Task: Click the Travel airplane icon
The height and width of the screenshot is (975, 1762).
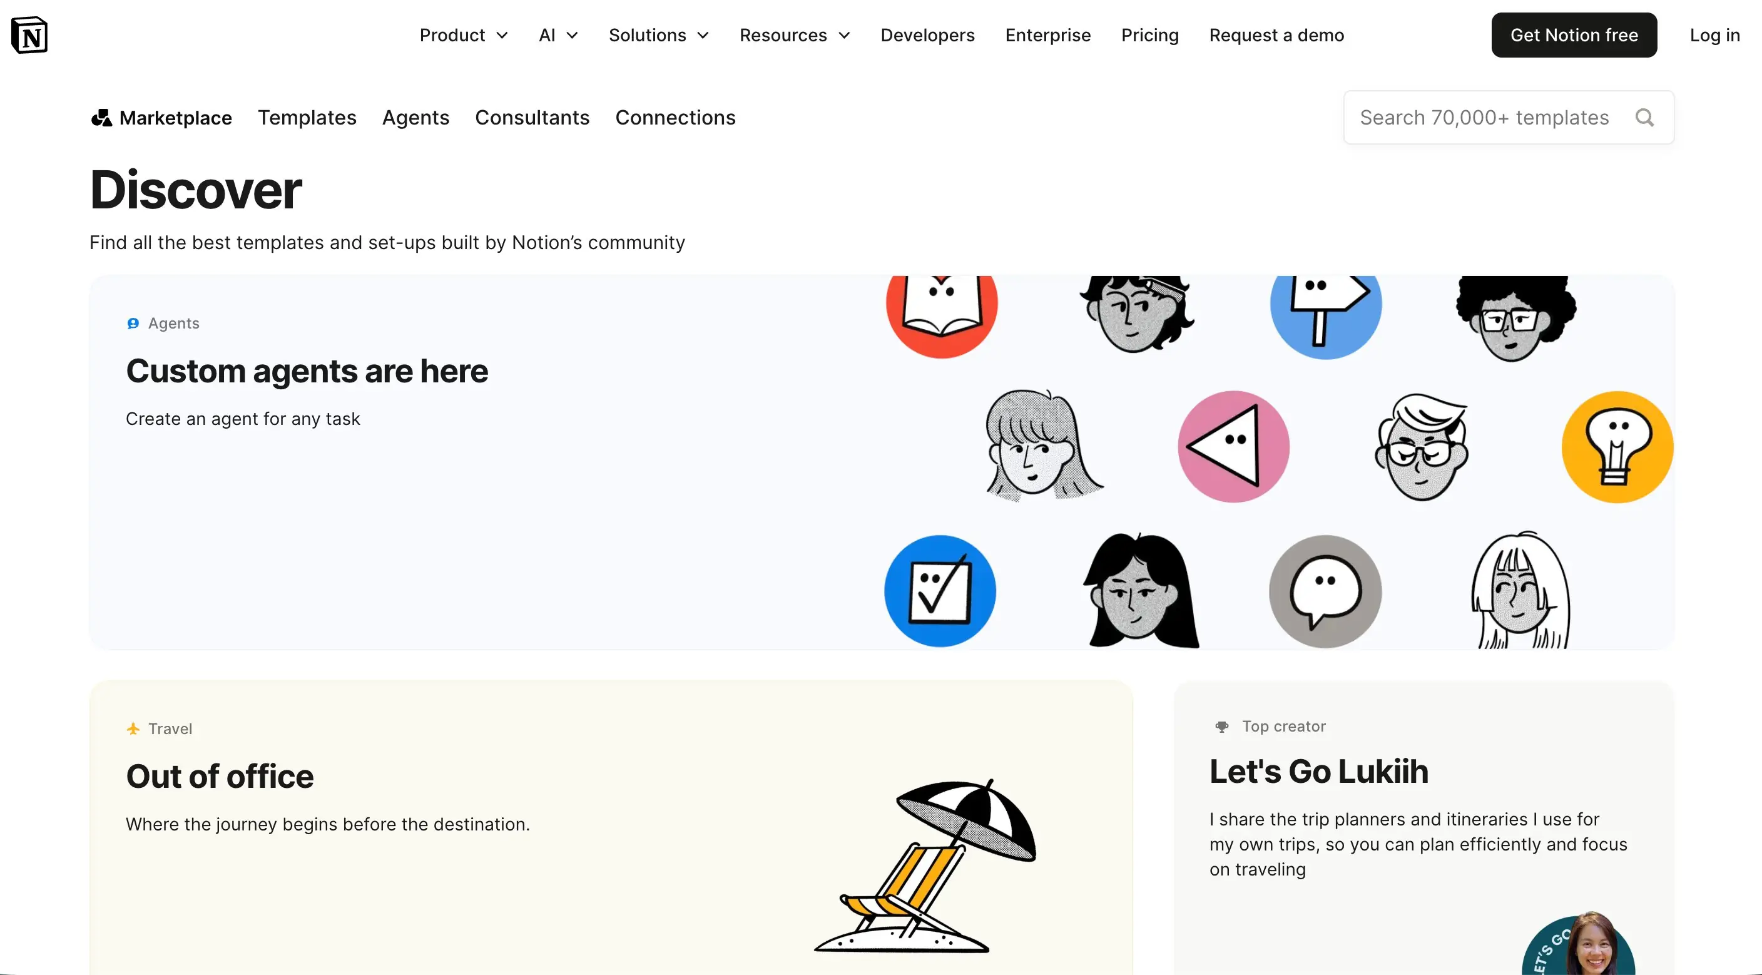Action: click(x=133, y=728)
